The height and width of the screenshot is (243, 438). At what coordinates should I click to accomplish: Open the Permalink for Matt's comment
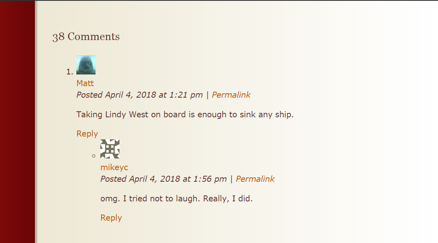(231, 95)
